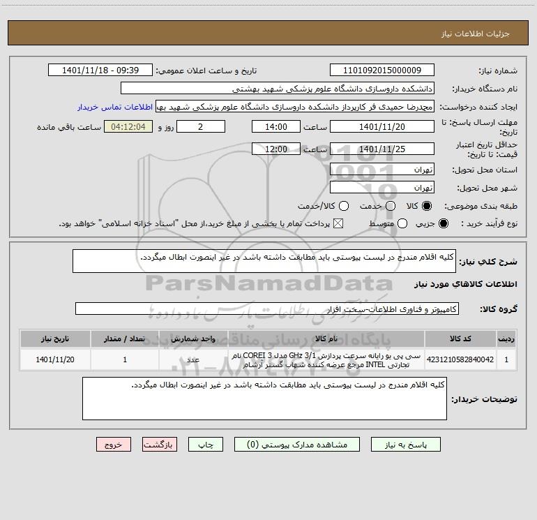537x520 pixels.
Task: Click the request creator field محمدرضا حمیدی فر
Action: click(x=295, y=106)
